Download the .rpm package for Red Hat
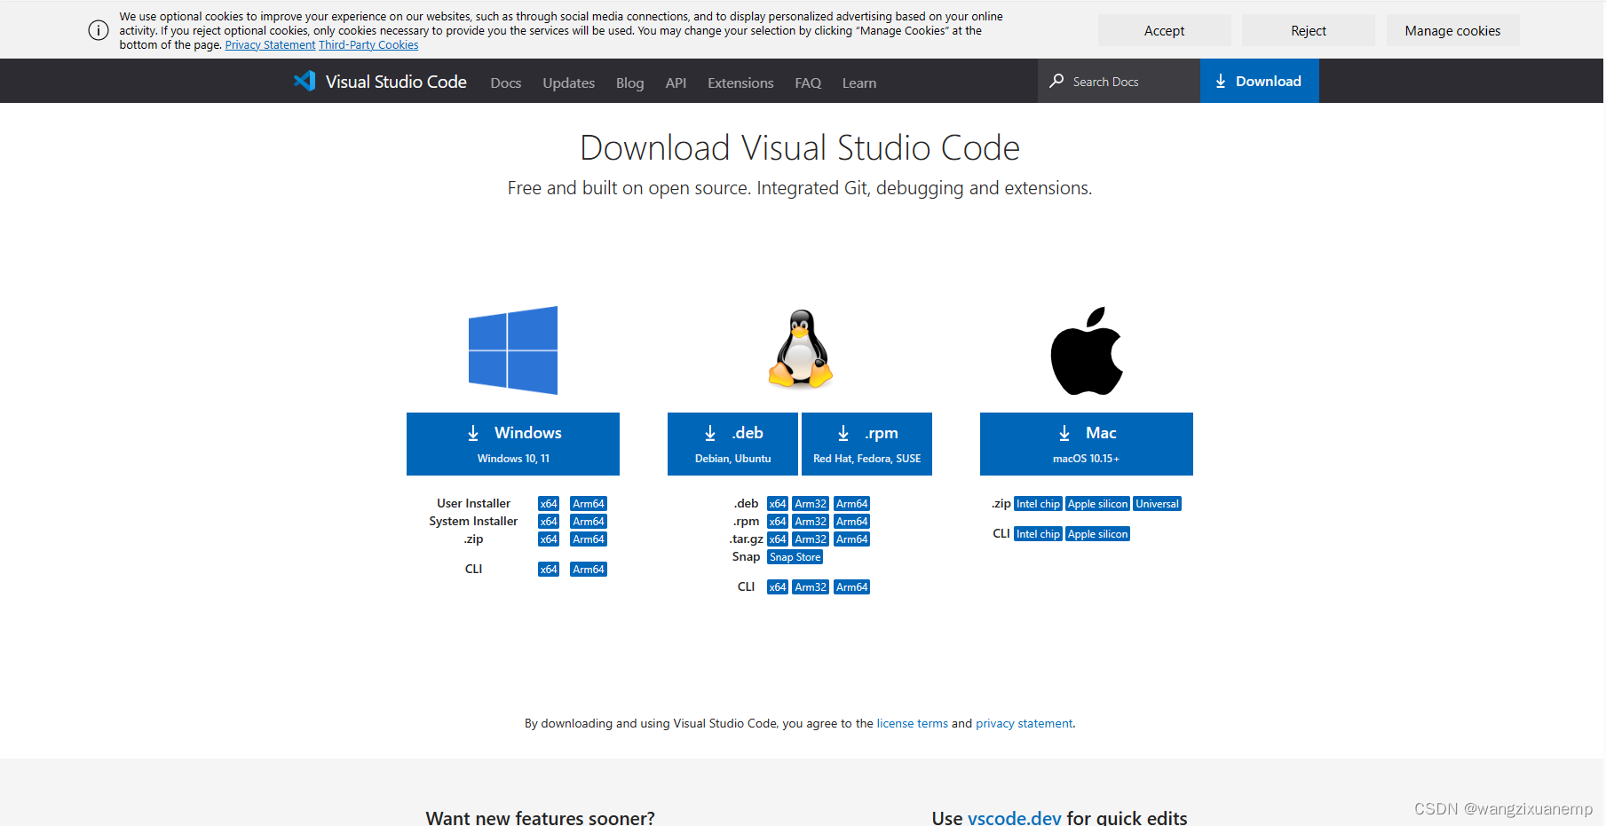The width and height of the screenshot is (1606, 826). pyautogui.click(x=866, y=444)
